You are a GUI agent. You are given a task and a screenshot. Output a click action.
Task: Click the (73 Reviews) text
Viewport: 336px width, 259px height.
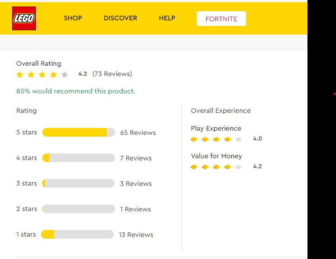tap(112, 74)
